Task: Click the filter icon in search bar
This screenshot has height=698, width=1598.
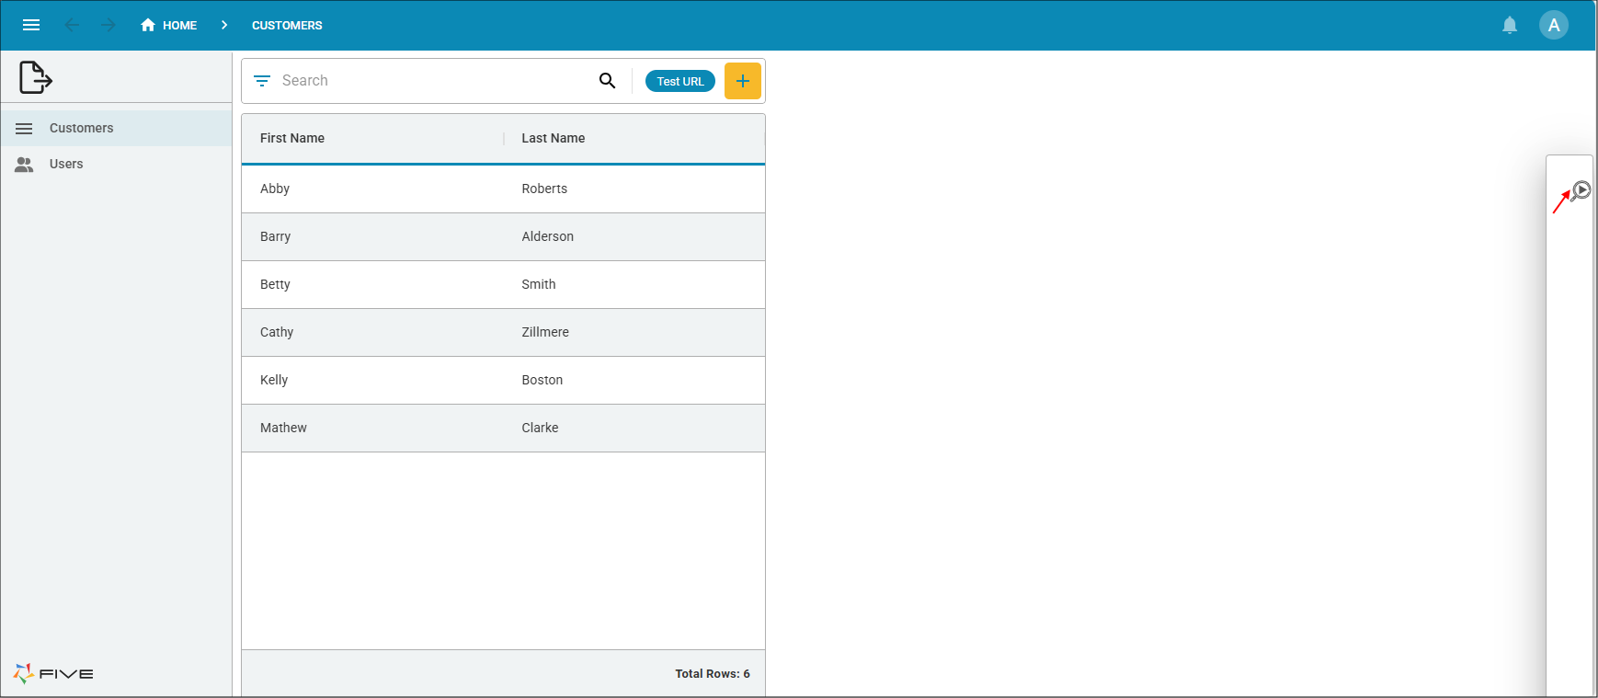Action: pyautogui.click(x=262, y=81)
